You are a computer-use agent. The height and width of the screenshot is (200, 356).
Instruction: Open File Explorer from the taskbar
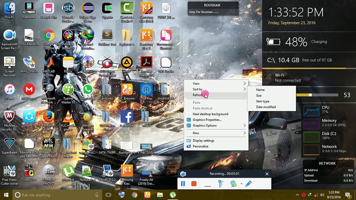[160, 195]
